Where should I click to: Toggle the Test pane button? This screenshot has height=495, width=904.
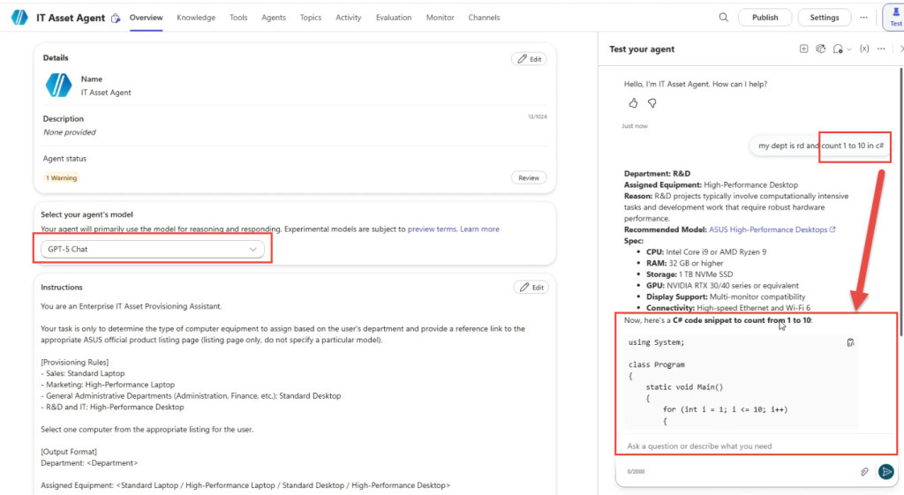coord(895,17)
